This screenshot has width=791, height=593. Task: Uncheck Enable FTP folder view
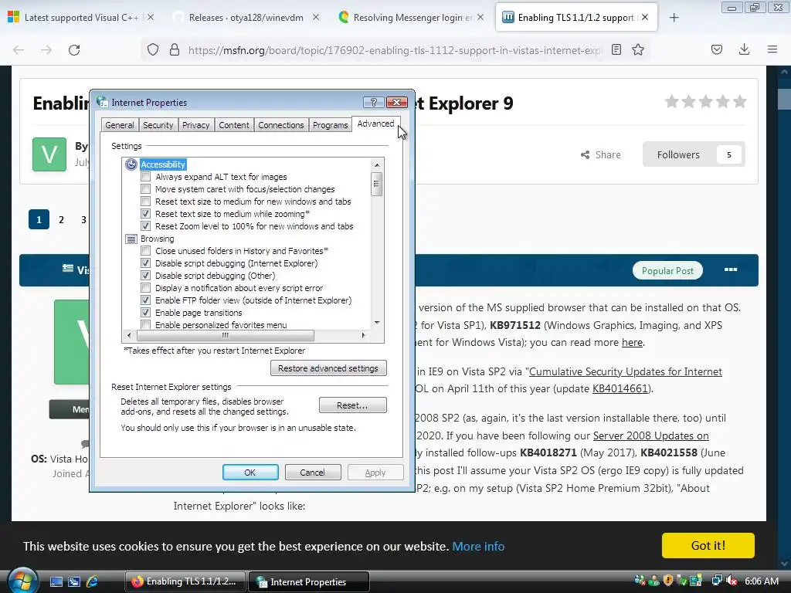tap(146, 300)
